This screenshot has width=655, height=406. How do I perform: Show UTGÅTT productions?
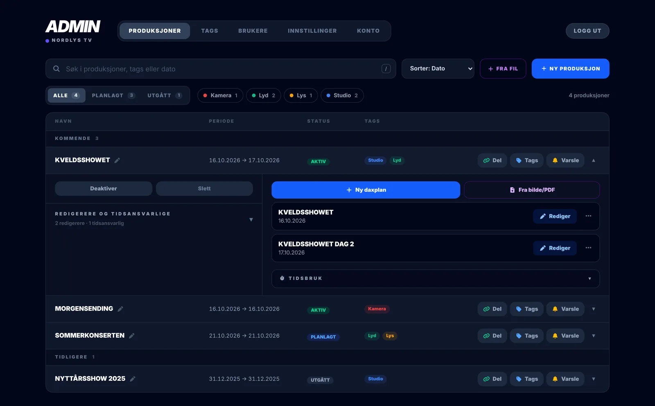pos(165,95)
